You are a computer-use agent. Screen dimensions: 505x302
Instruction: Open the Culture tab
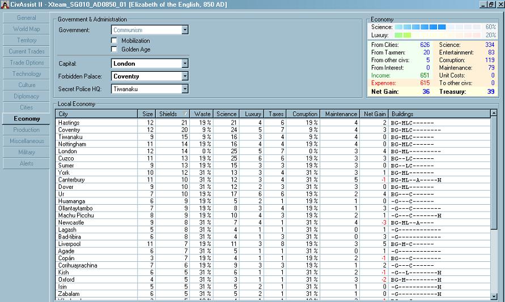click(27, 85)
